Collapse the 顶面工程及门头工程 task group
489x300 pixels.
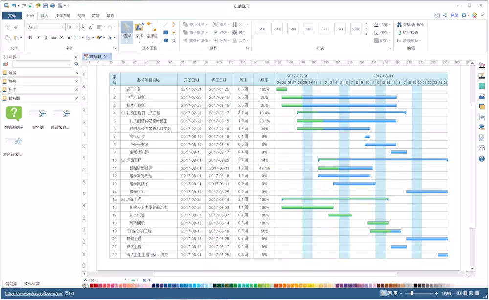(x=123, y=113)
